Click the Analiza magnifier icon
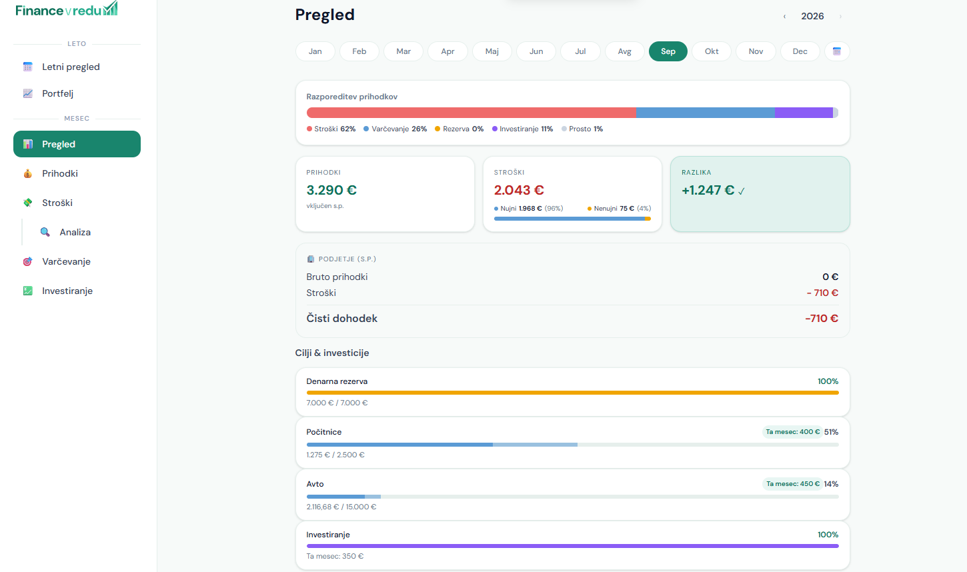967x572 pixels. click(45, 232)
